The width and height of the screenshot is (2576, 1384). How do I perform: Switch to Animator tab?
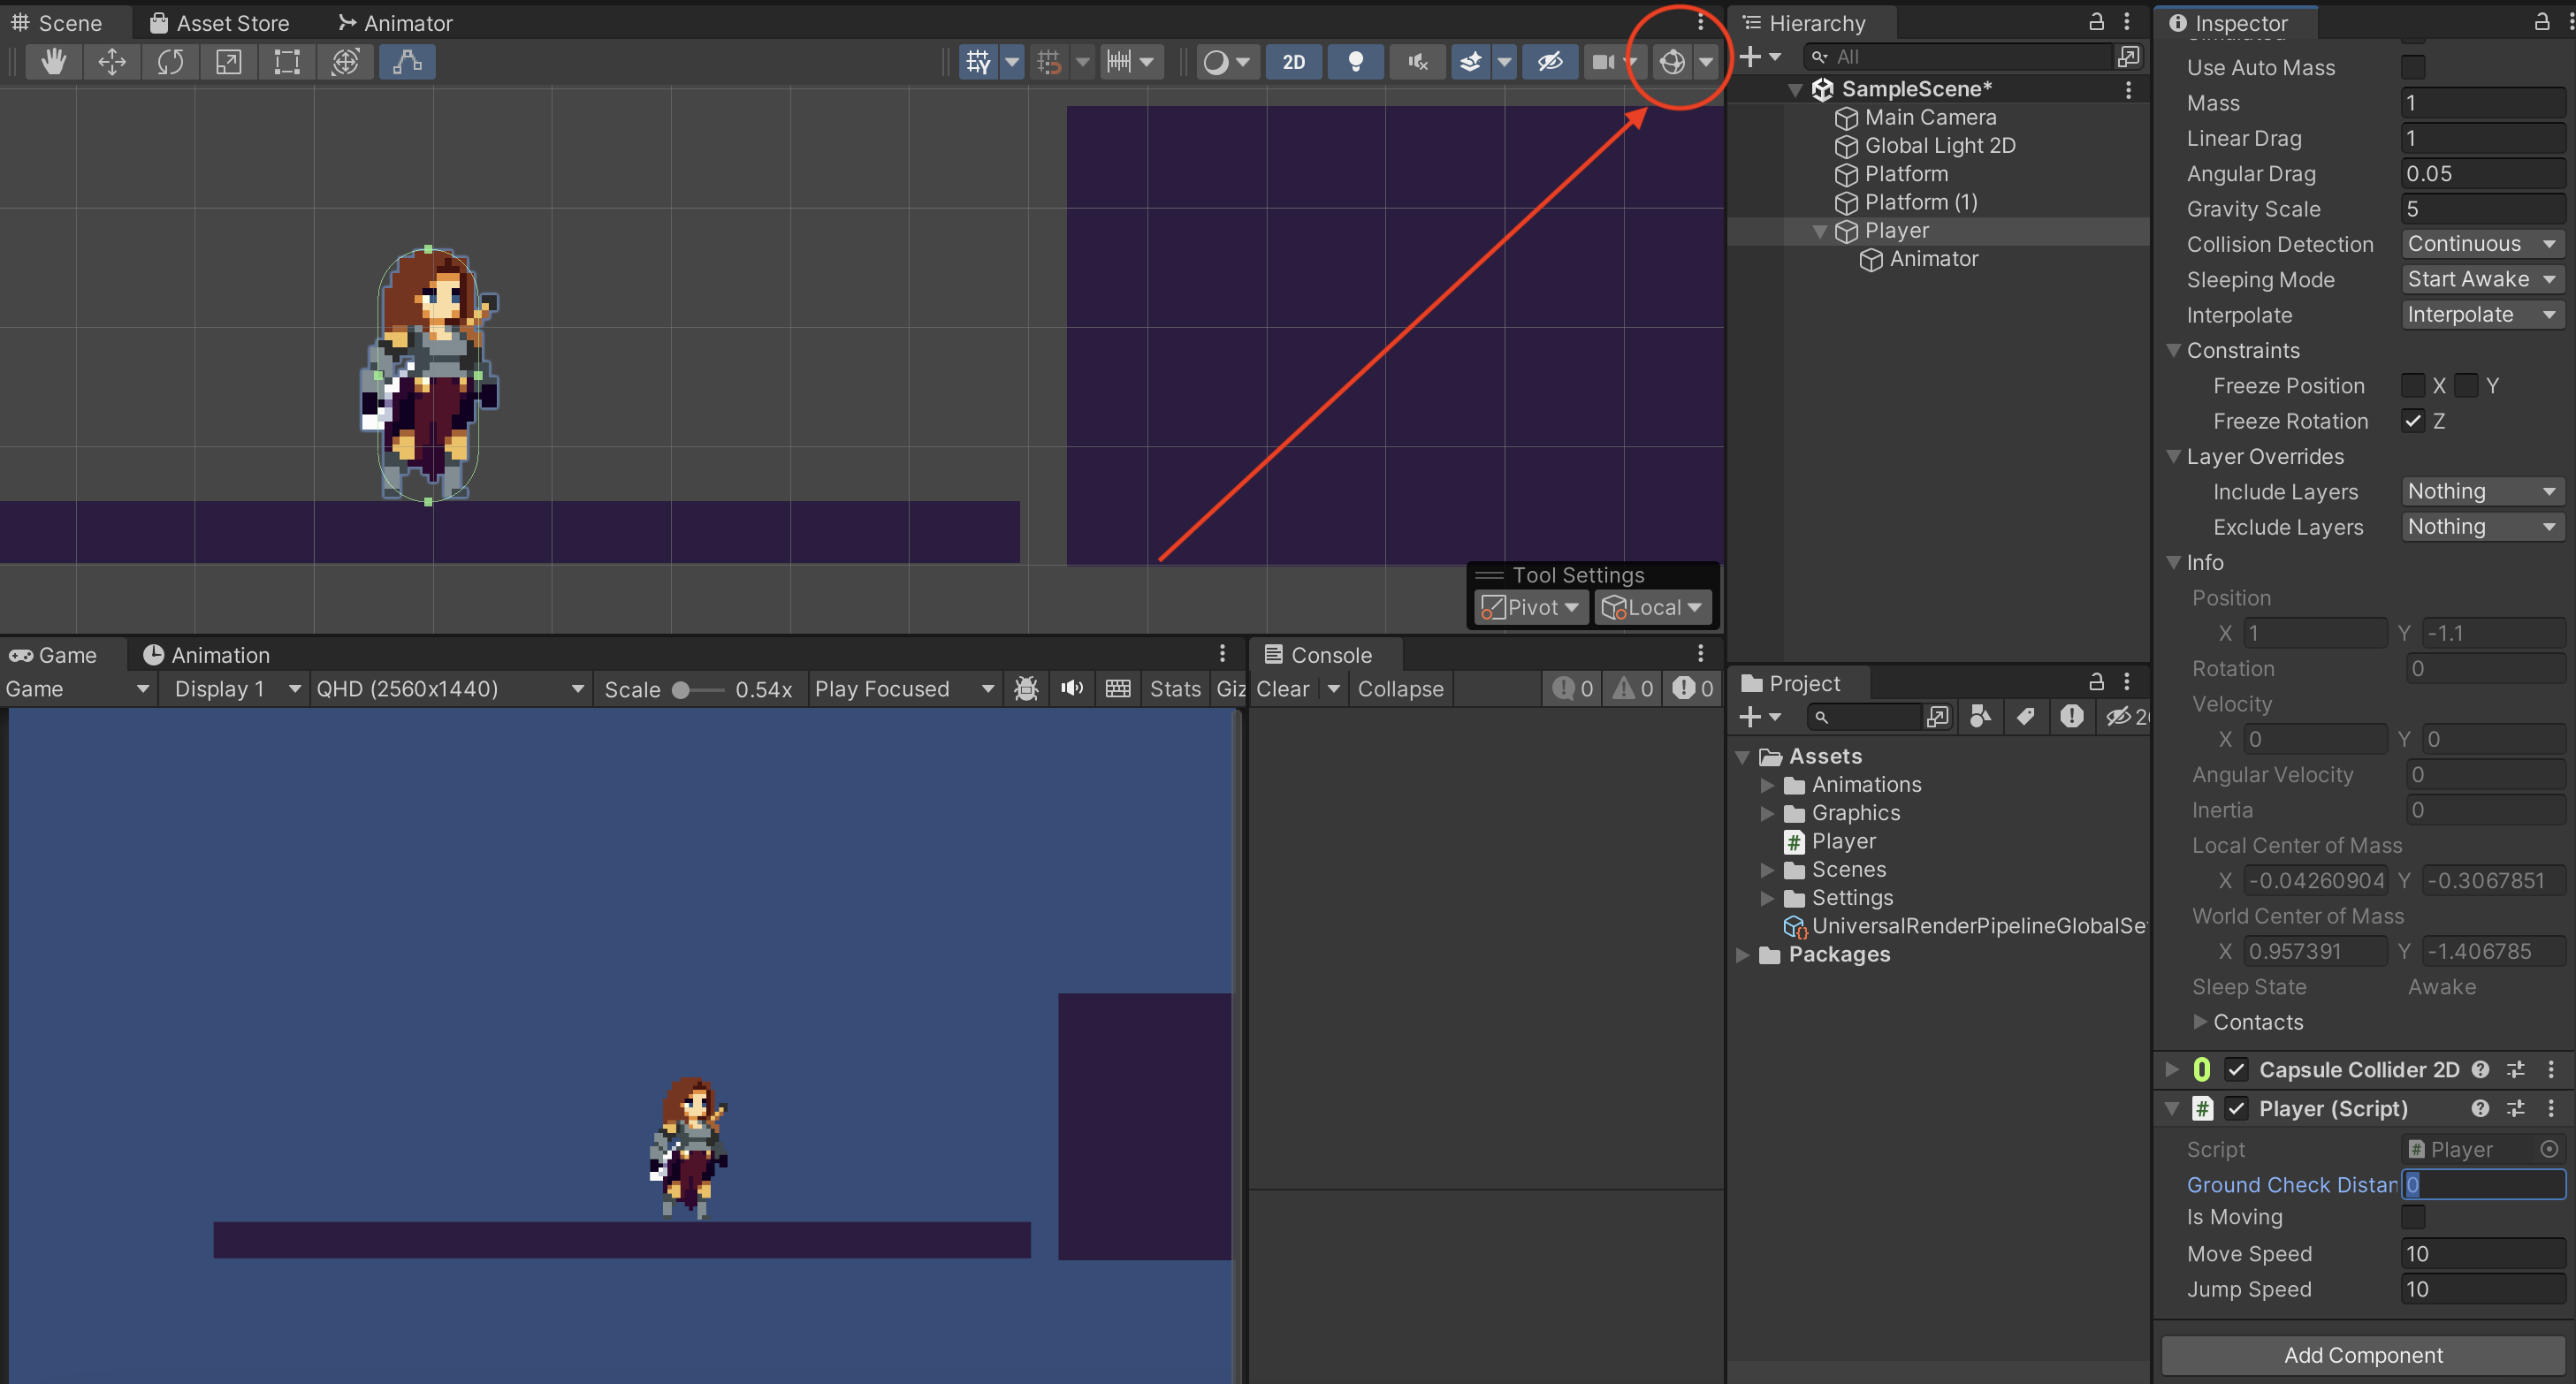(394, 22)
